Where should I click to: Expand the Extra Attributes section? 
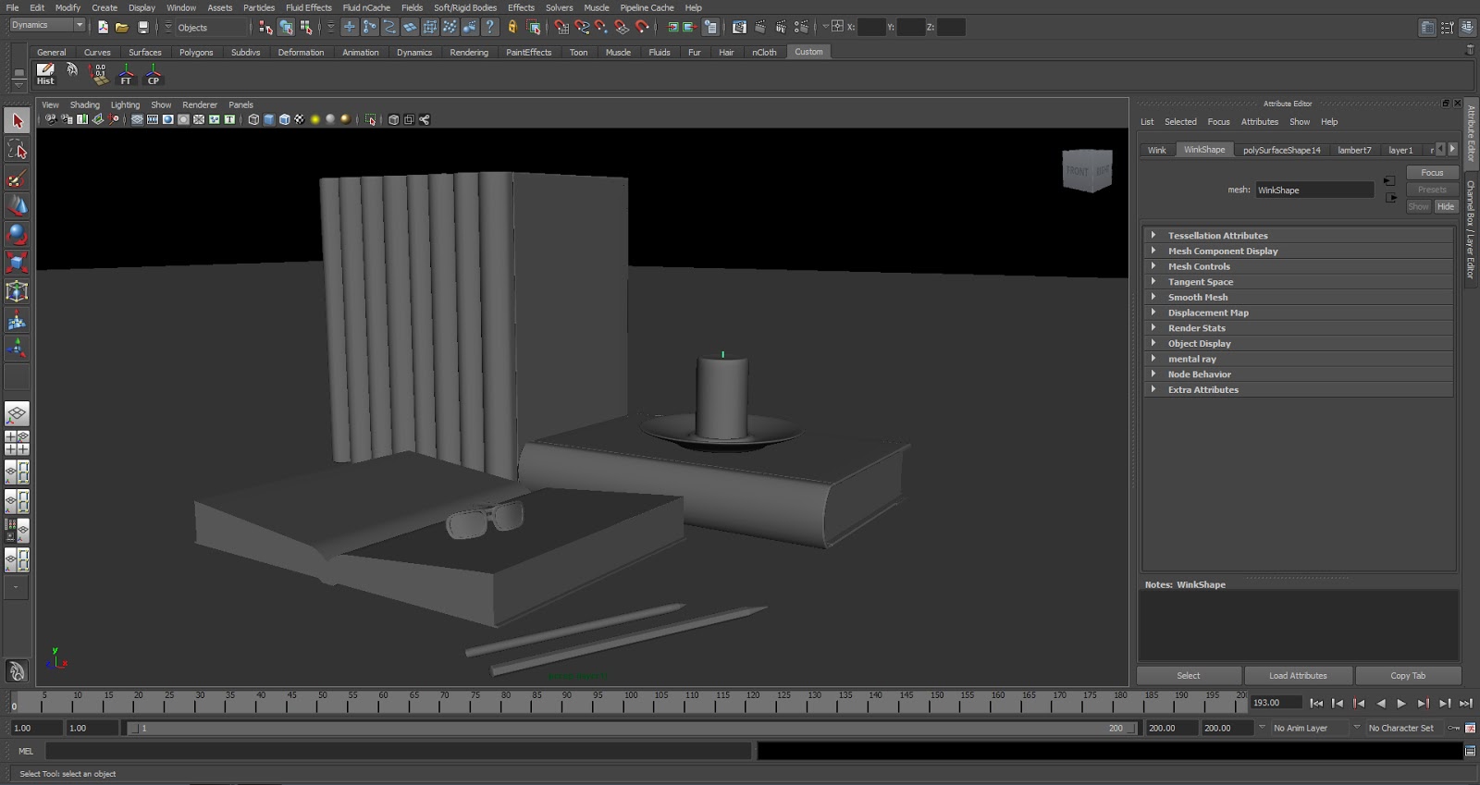1299,390
